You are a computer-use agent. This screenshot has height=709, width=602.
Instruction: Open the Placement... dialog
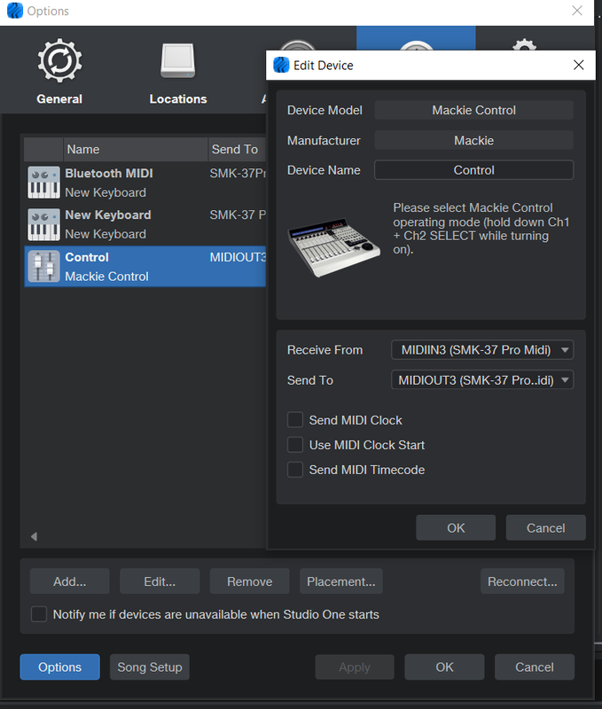(x=341, y=581)
